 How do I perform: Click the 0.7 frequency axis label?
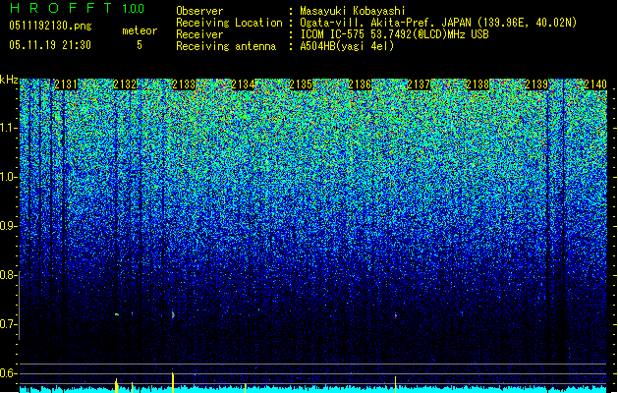(x=8, y=324)
